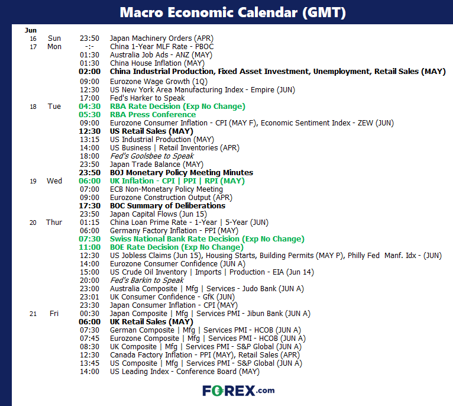This screenshot has height=406, width=453.
Task: Click the FOREX.com logo
Action: coord(238,391)
